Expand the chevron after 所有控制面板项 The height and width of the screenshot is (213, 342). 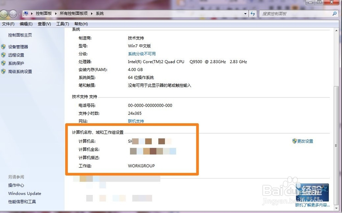click(x=91, y=14)
